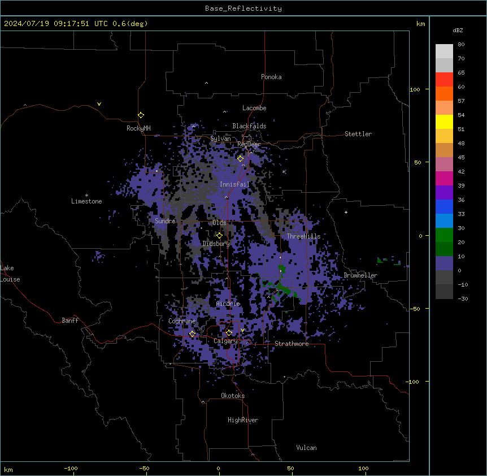Select the purple 39-36 dBZ legend swatch
487x476 pixels.
pyautogui.click(x=444, y=193)
